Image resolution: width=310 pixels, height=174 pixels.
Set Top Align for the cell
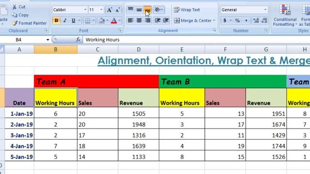(130, 10)
